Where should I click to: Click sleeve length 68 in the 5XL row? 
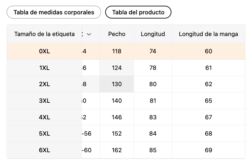click(209, 134)
